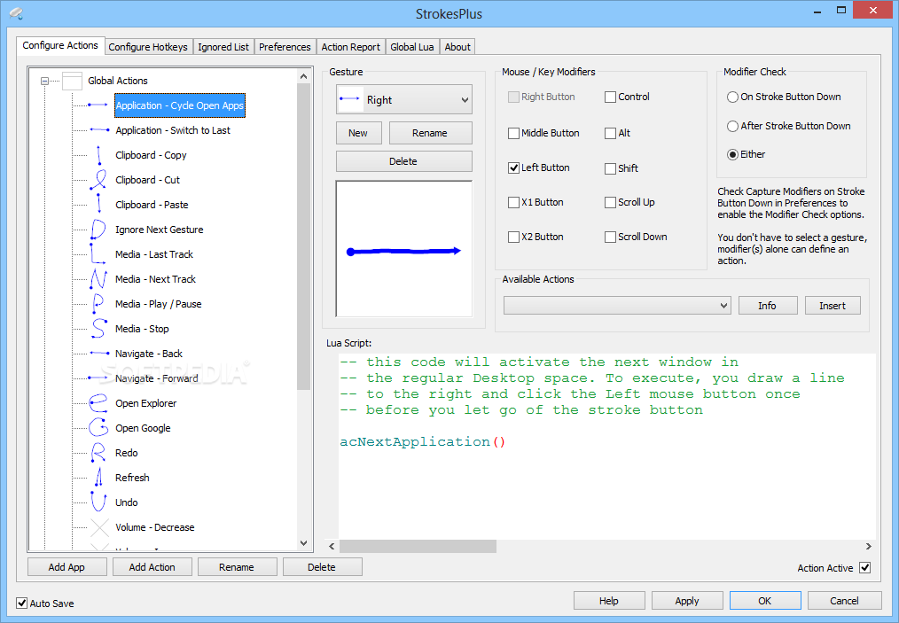
Task: Click the Media Last Track L icon
Action: tap(98, 254)
